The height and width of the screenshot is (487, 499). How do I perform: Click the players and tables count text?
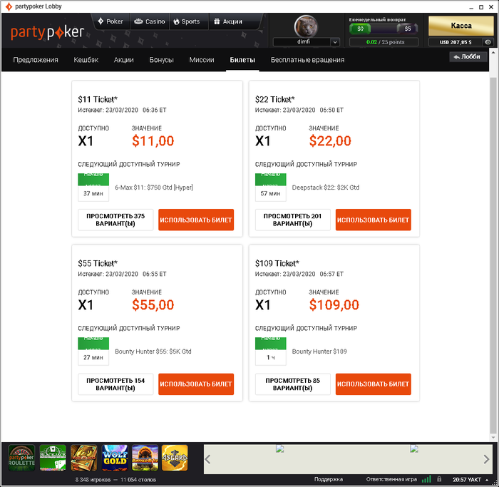point(115,479)
